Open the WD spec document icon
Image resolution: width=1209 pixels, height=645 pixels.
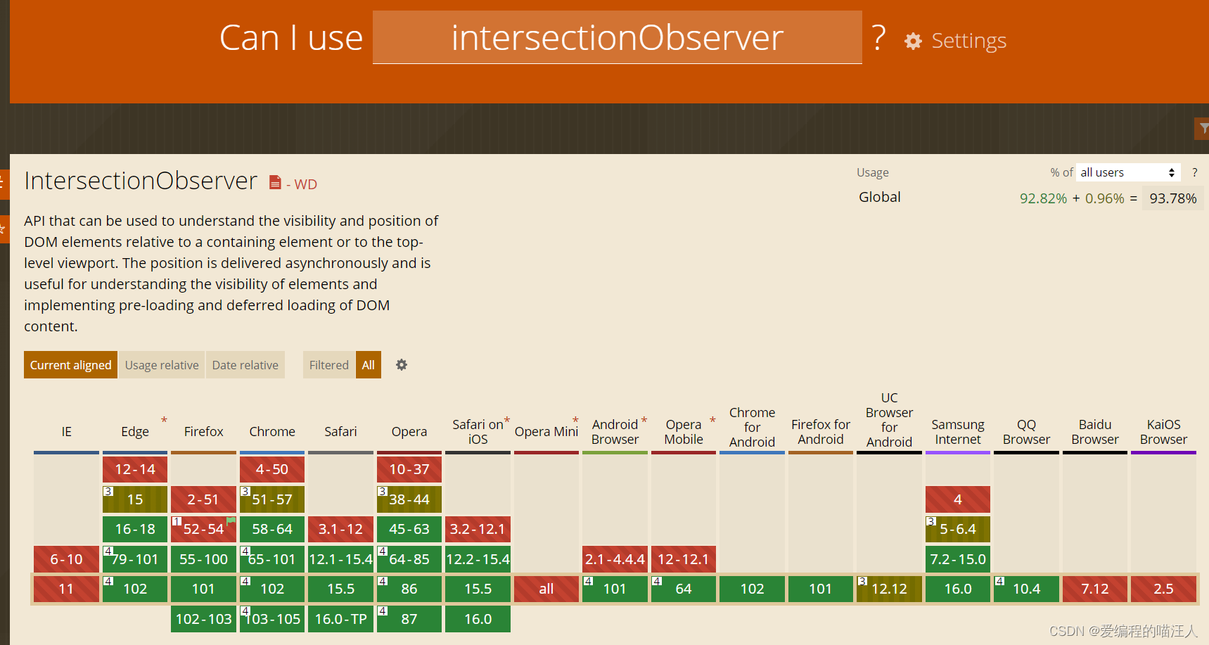[275, 183]
